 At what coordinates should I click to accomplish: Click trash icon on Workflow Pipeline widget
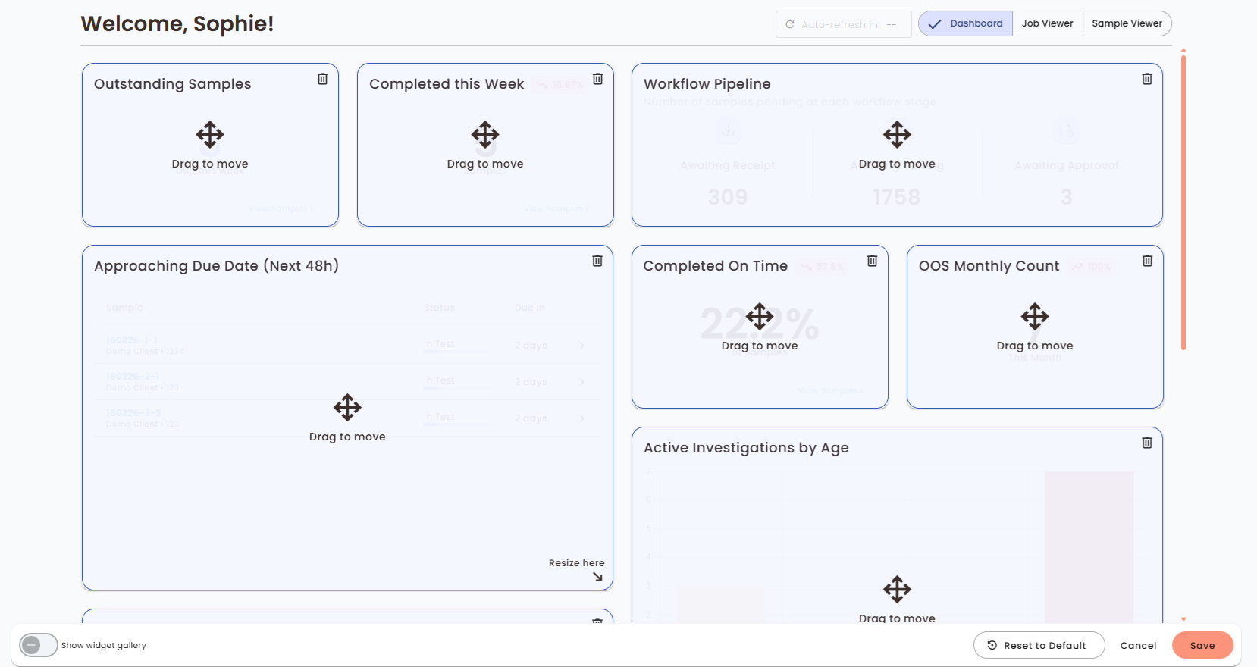(1147, 79)
